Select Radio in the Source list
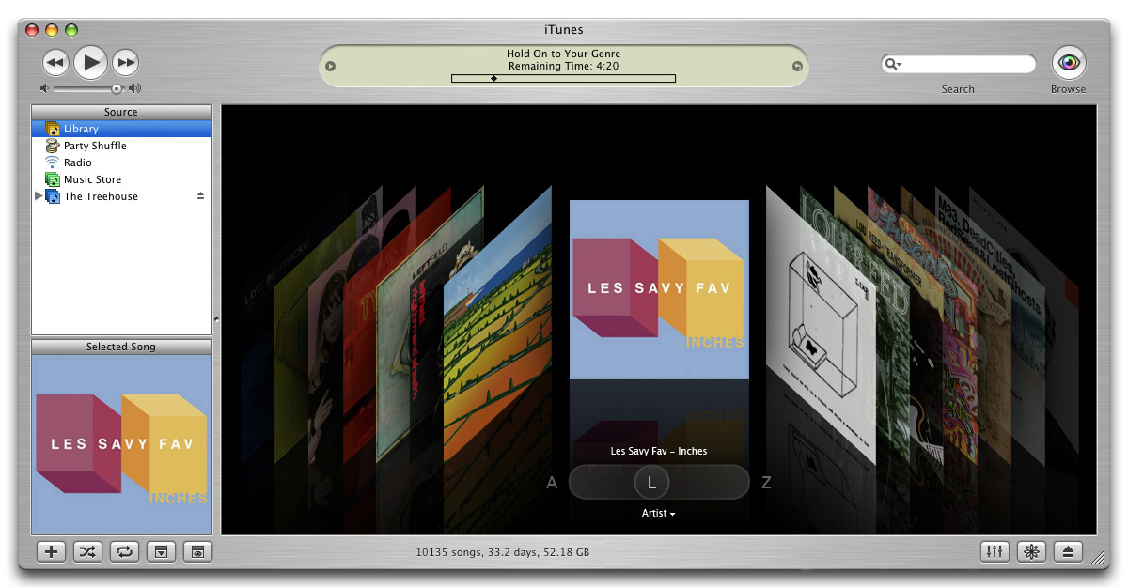The image size is (1128, 587). pos(77,162)
